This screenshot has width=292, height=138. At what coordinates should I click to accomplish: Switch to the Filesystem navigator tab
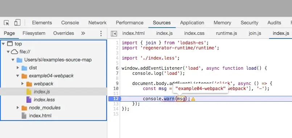(34, 33)
